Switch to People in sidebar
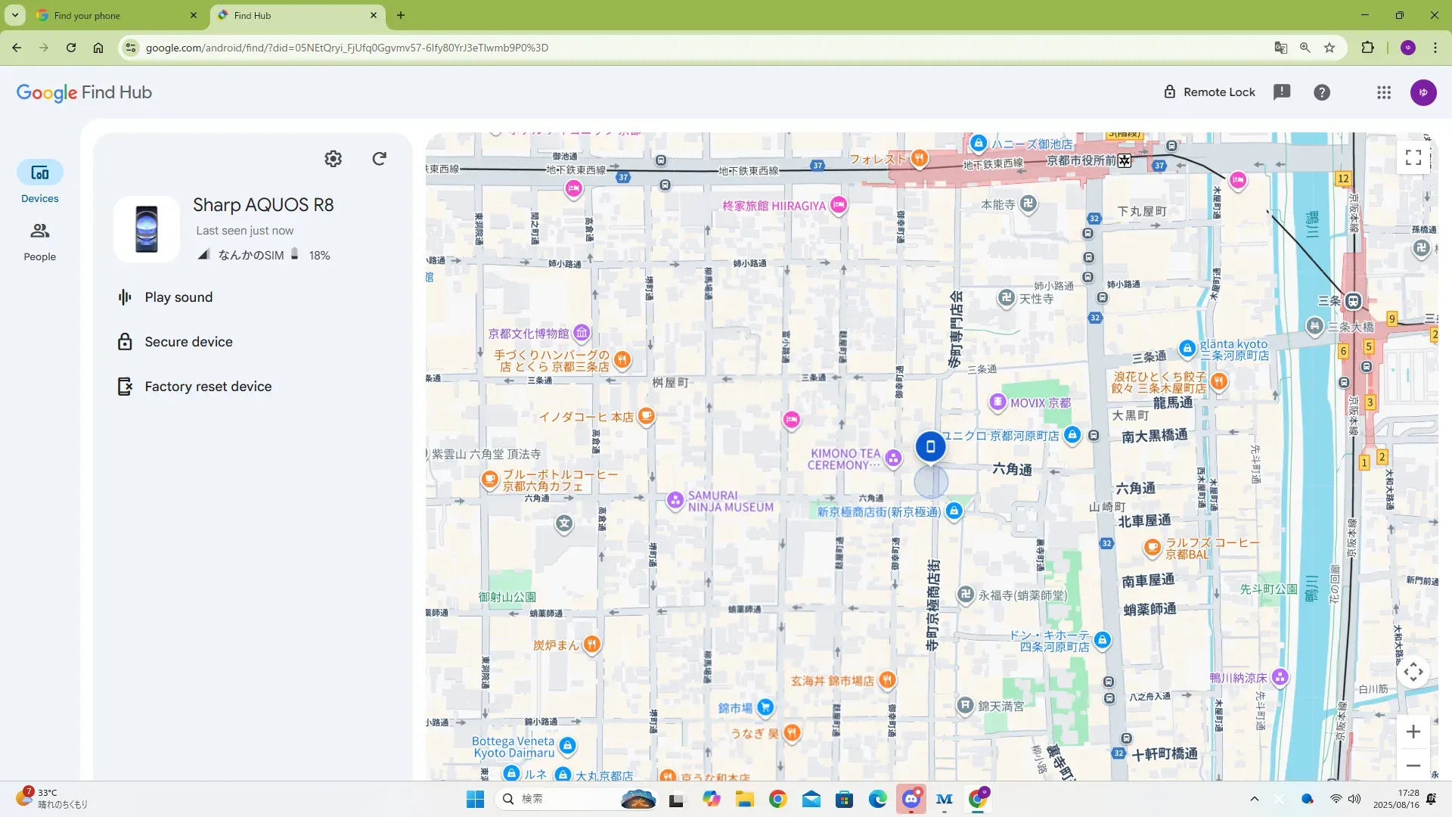The image size is (1452, 817). [x=39, y=241]
